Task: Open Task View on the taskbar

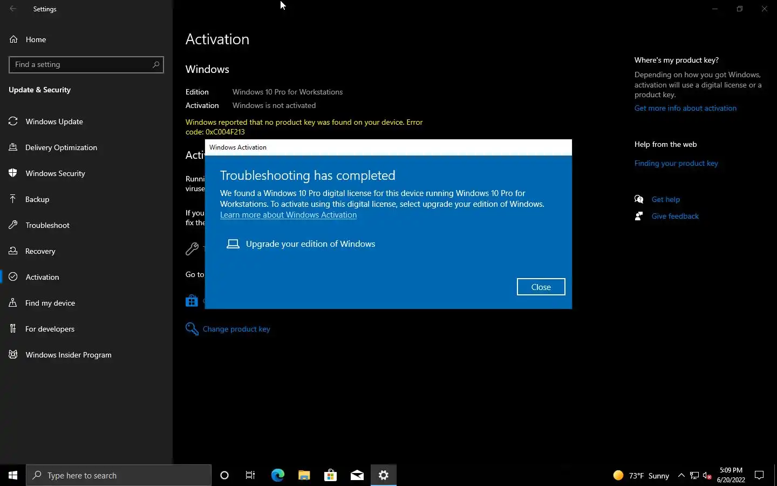Action: click(x=250, y=475)
